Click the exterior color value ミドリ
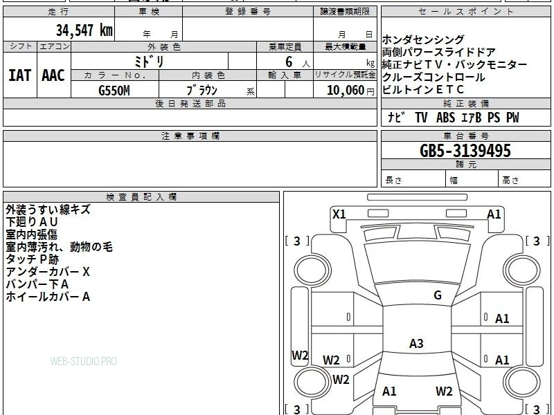The image size is (554, 415). point(149,62)
